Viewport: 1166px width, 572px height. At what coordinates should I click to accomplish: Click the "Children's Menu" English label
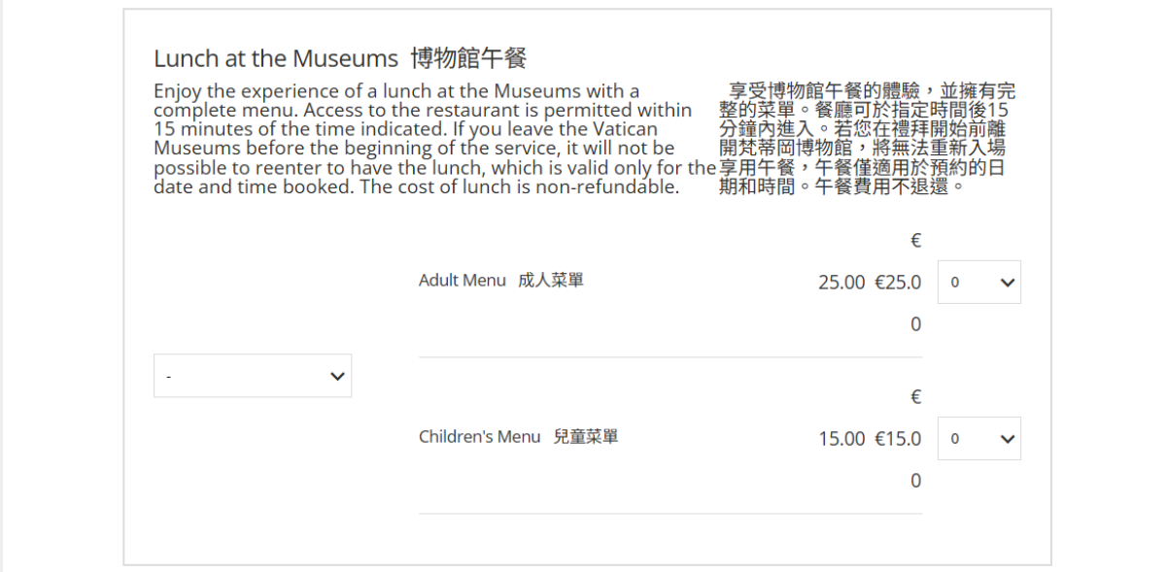(479, 437)
